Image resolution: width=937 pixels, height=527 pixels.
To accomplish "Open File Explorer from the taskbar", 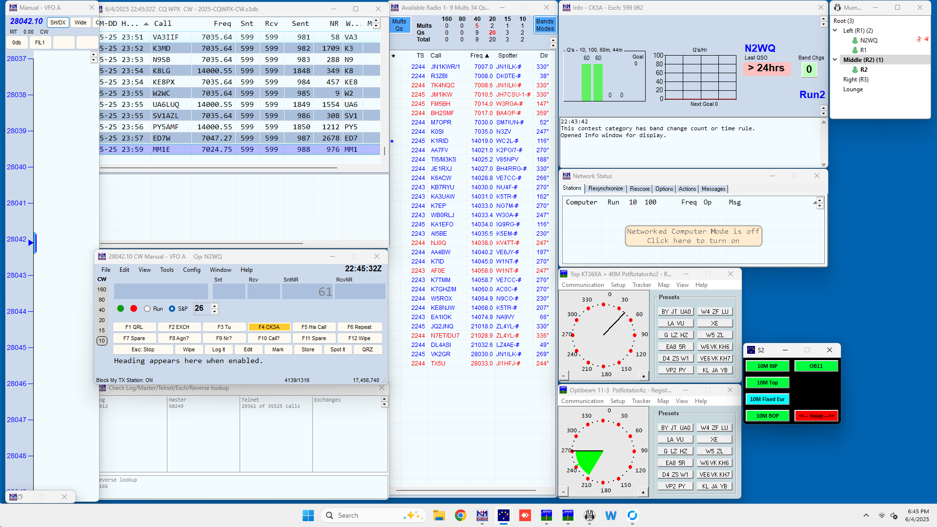I will [x=439, y=515].
